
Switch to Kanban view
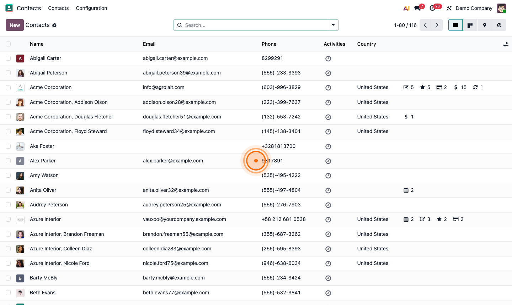tap(470, 25)
